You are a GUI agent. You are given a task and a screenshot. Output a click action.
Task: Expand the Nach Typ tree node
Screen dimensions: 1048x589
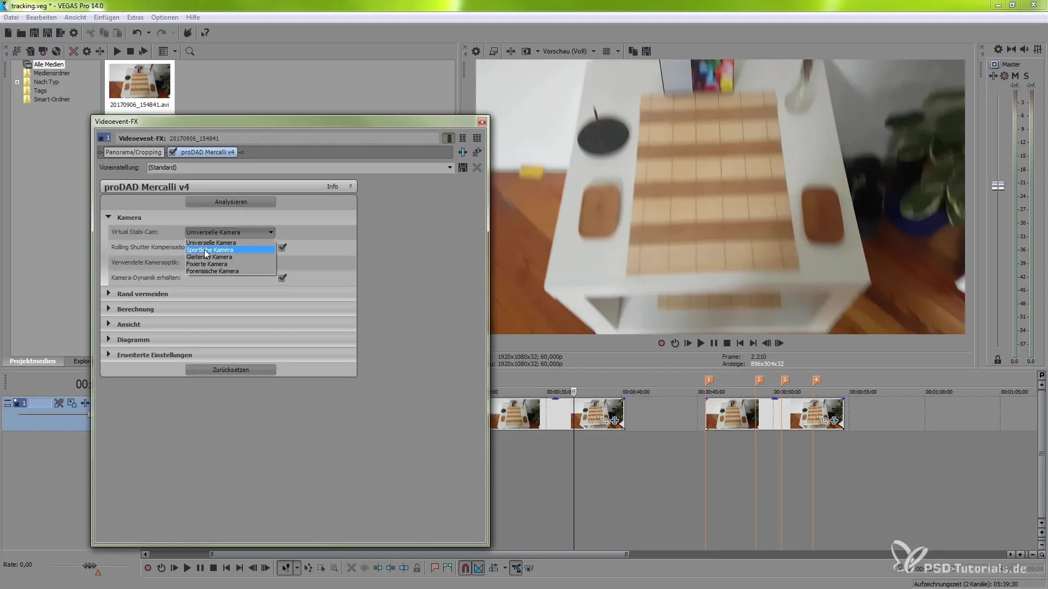pyautogui.click(x=17, y=82)
